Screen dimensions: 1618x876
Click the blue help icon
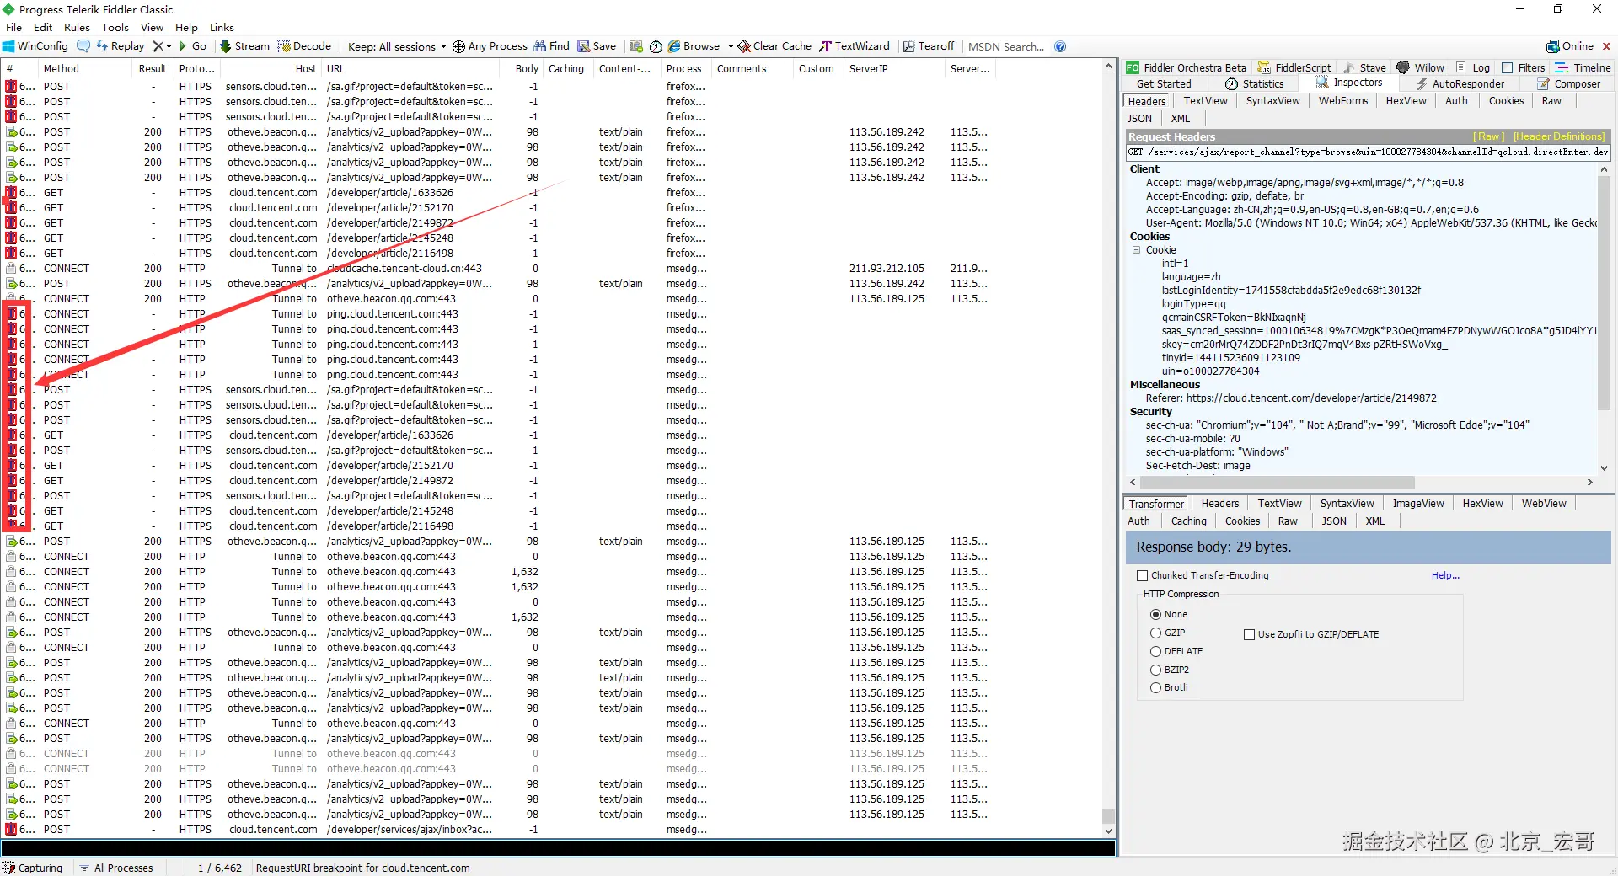click(1060, 46)
